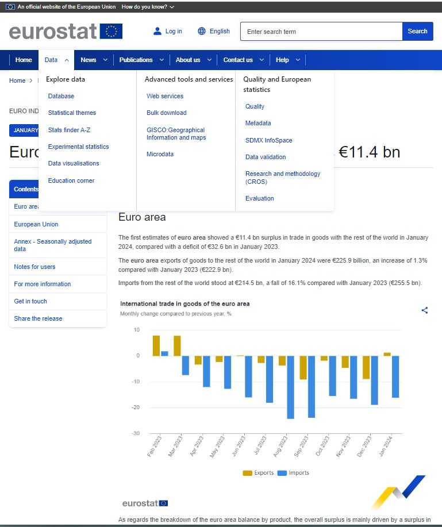Screen dimensions: 442x527
Task: Open Experimental statistics link
Action: (x=78, y=147)
